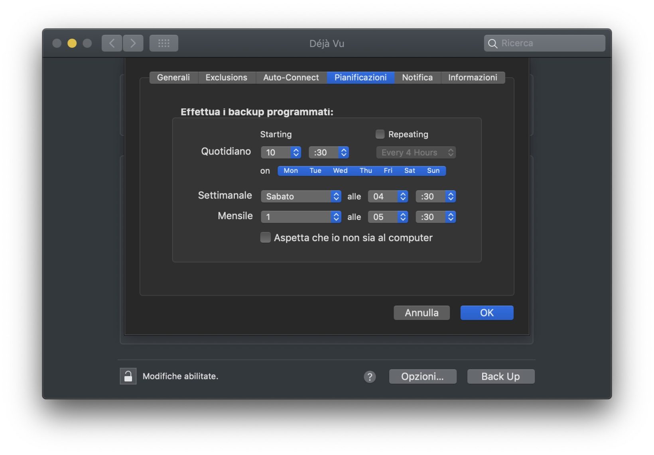Screen dimensions: 654x455
Task: Open the Mensile minutes dropdown
Action: (435, 217)
